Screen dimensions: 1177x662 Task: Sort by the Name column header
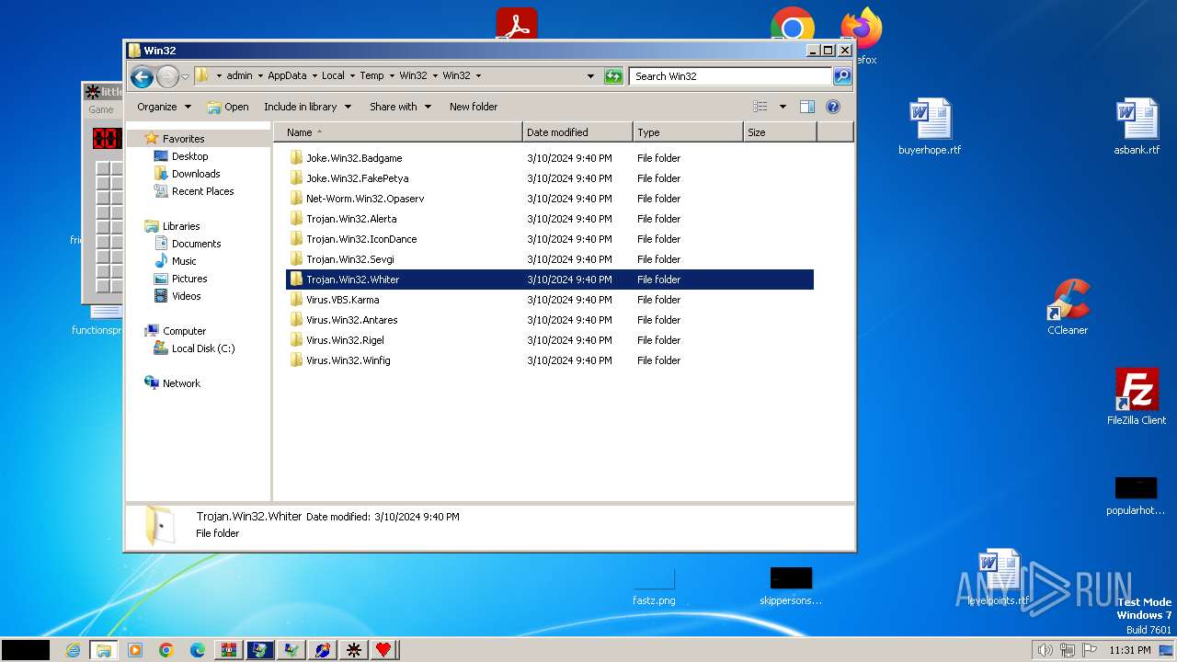pos(397,132)
